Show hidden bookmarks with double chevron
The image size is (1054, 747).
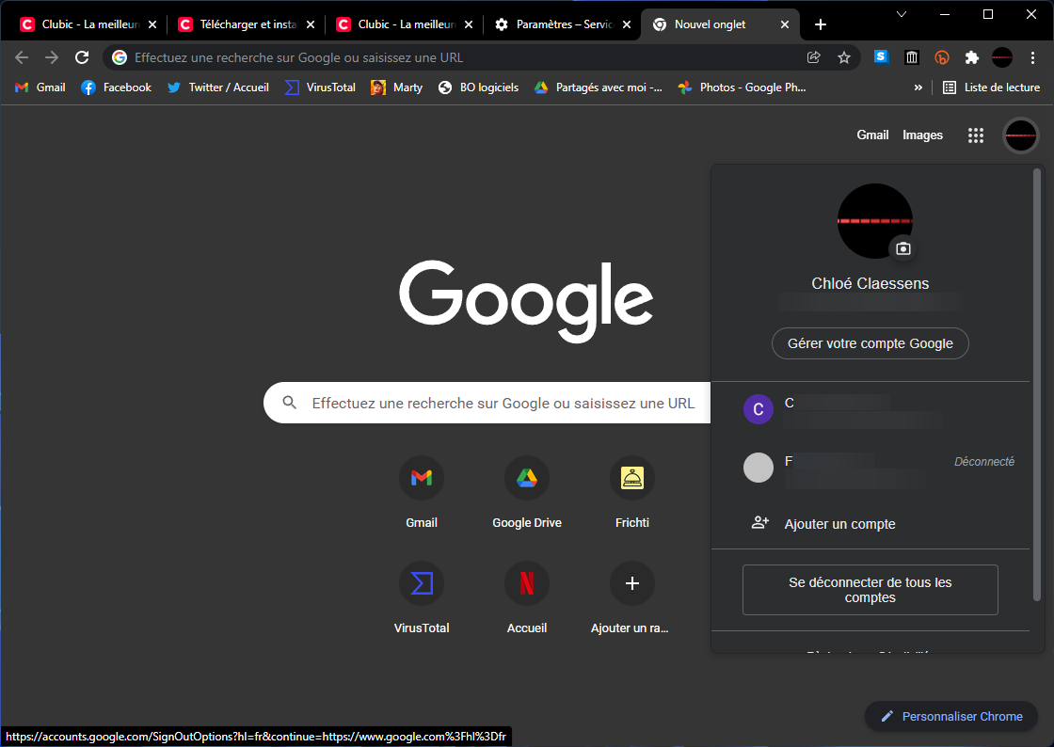click(918, 87)
